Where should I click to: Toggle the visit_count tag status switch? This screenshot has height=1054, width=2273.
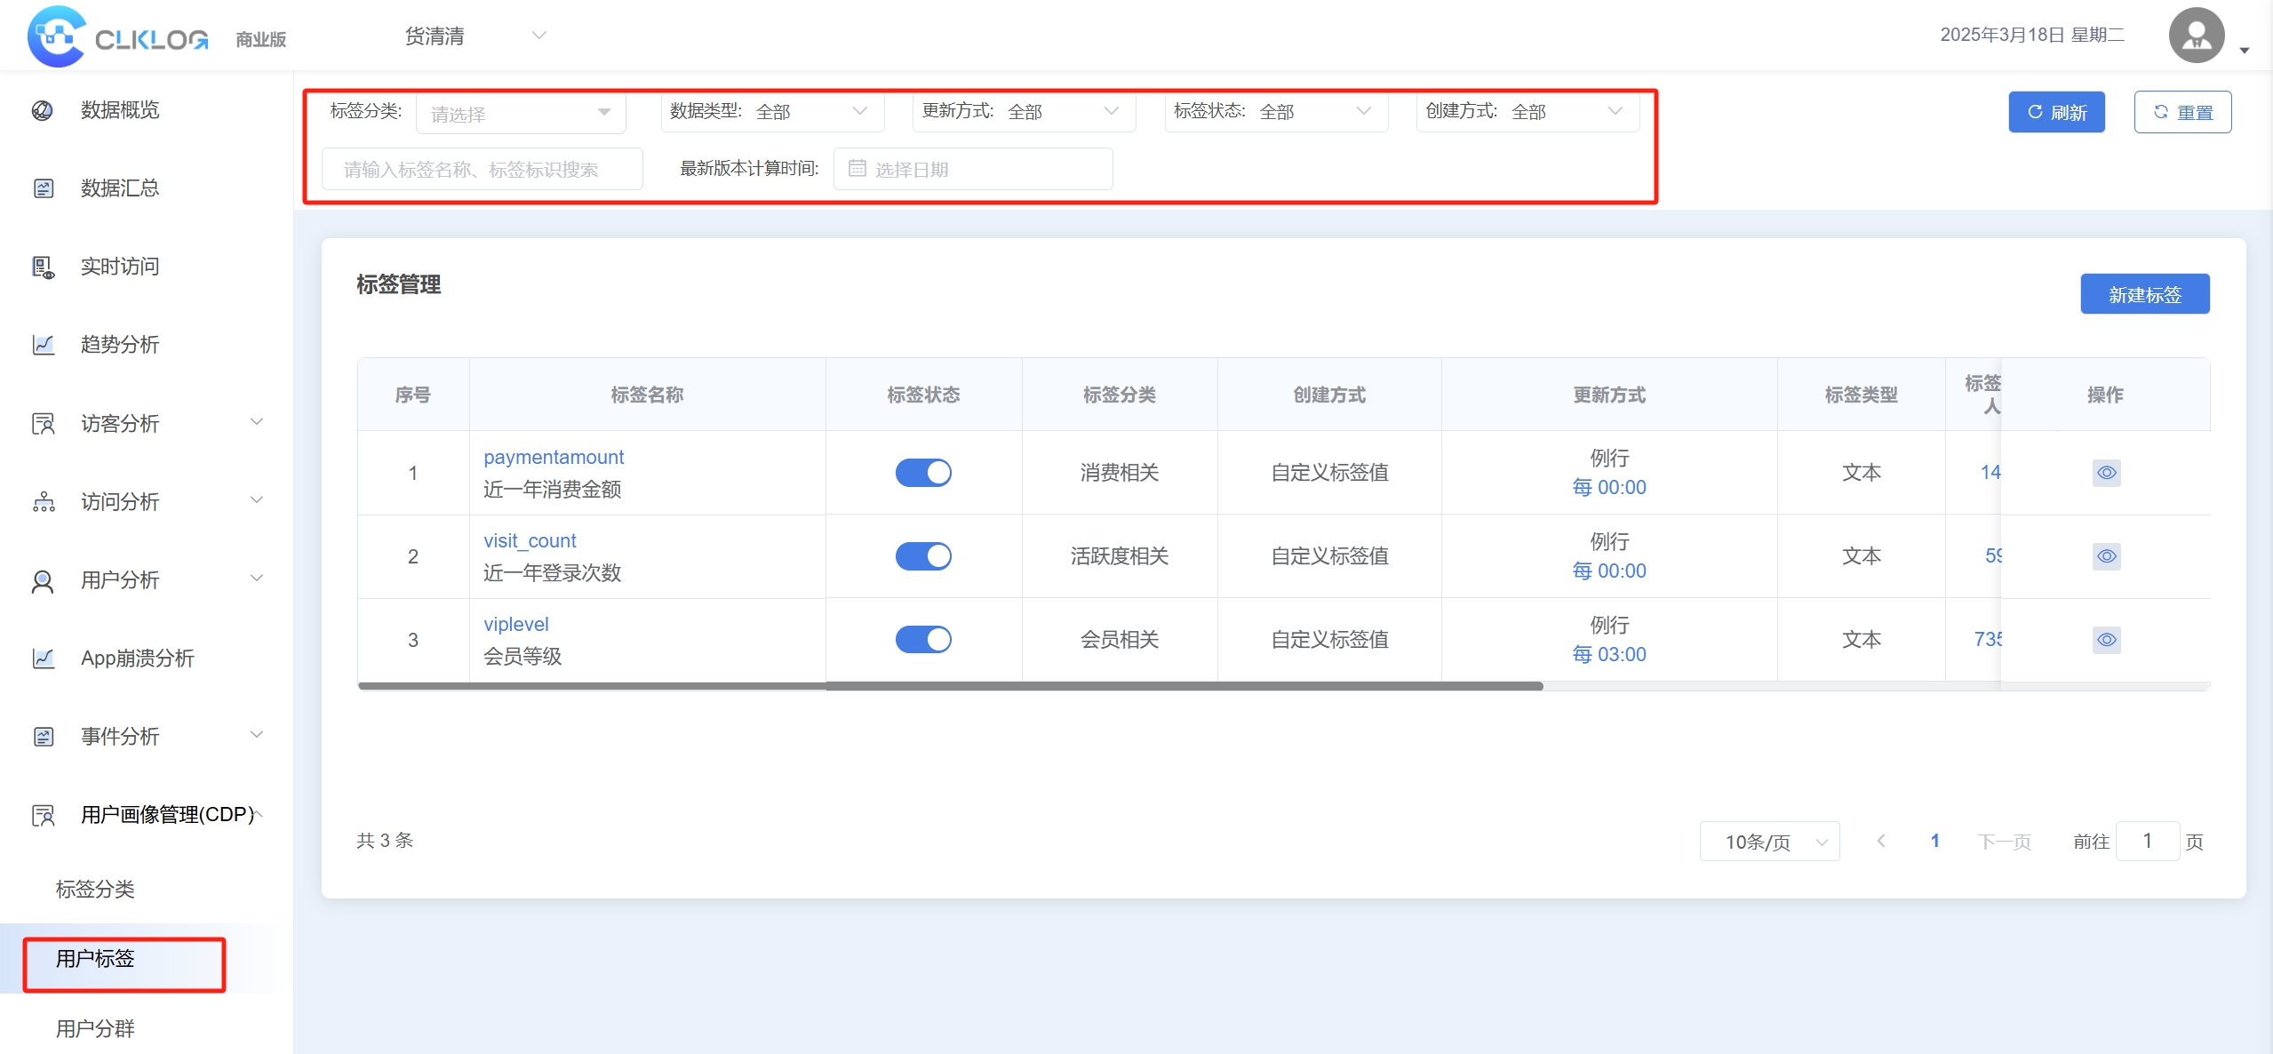[922, 556]
